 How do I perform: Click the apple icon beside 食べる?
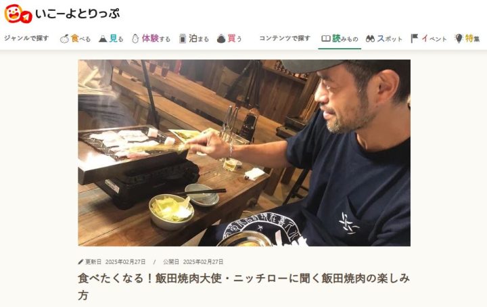click(x=65, y=39)
